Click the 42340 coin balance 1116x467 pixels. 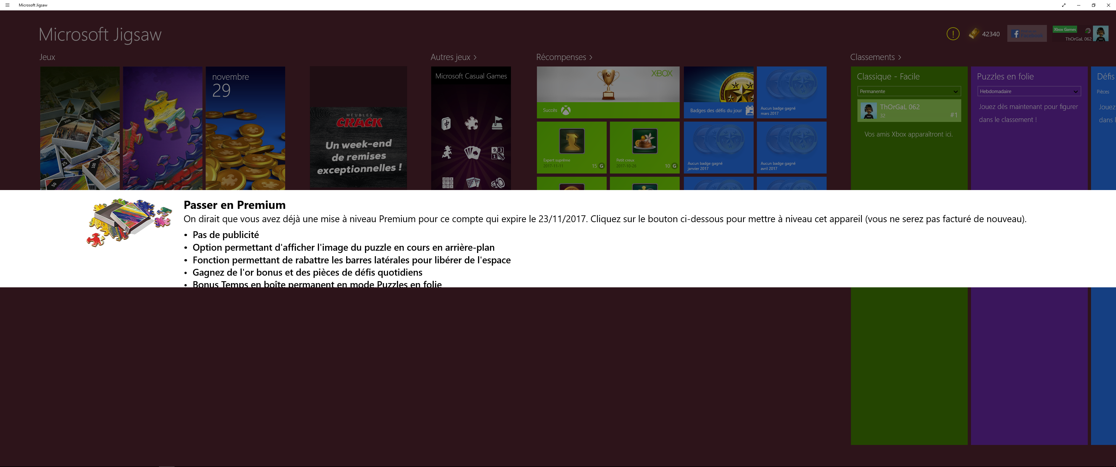click(x=990, y=34)
